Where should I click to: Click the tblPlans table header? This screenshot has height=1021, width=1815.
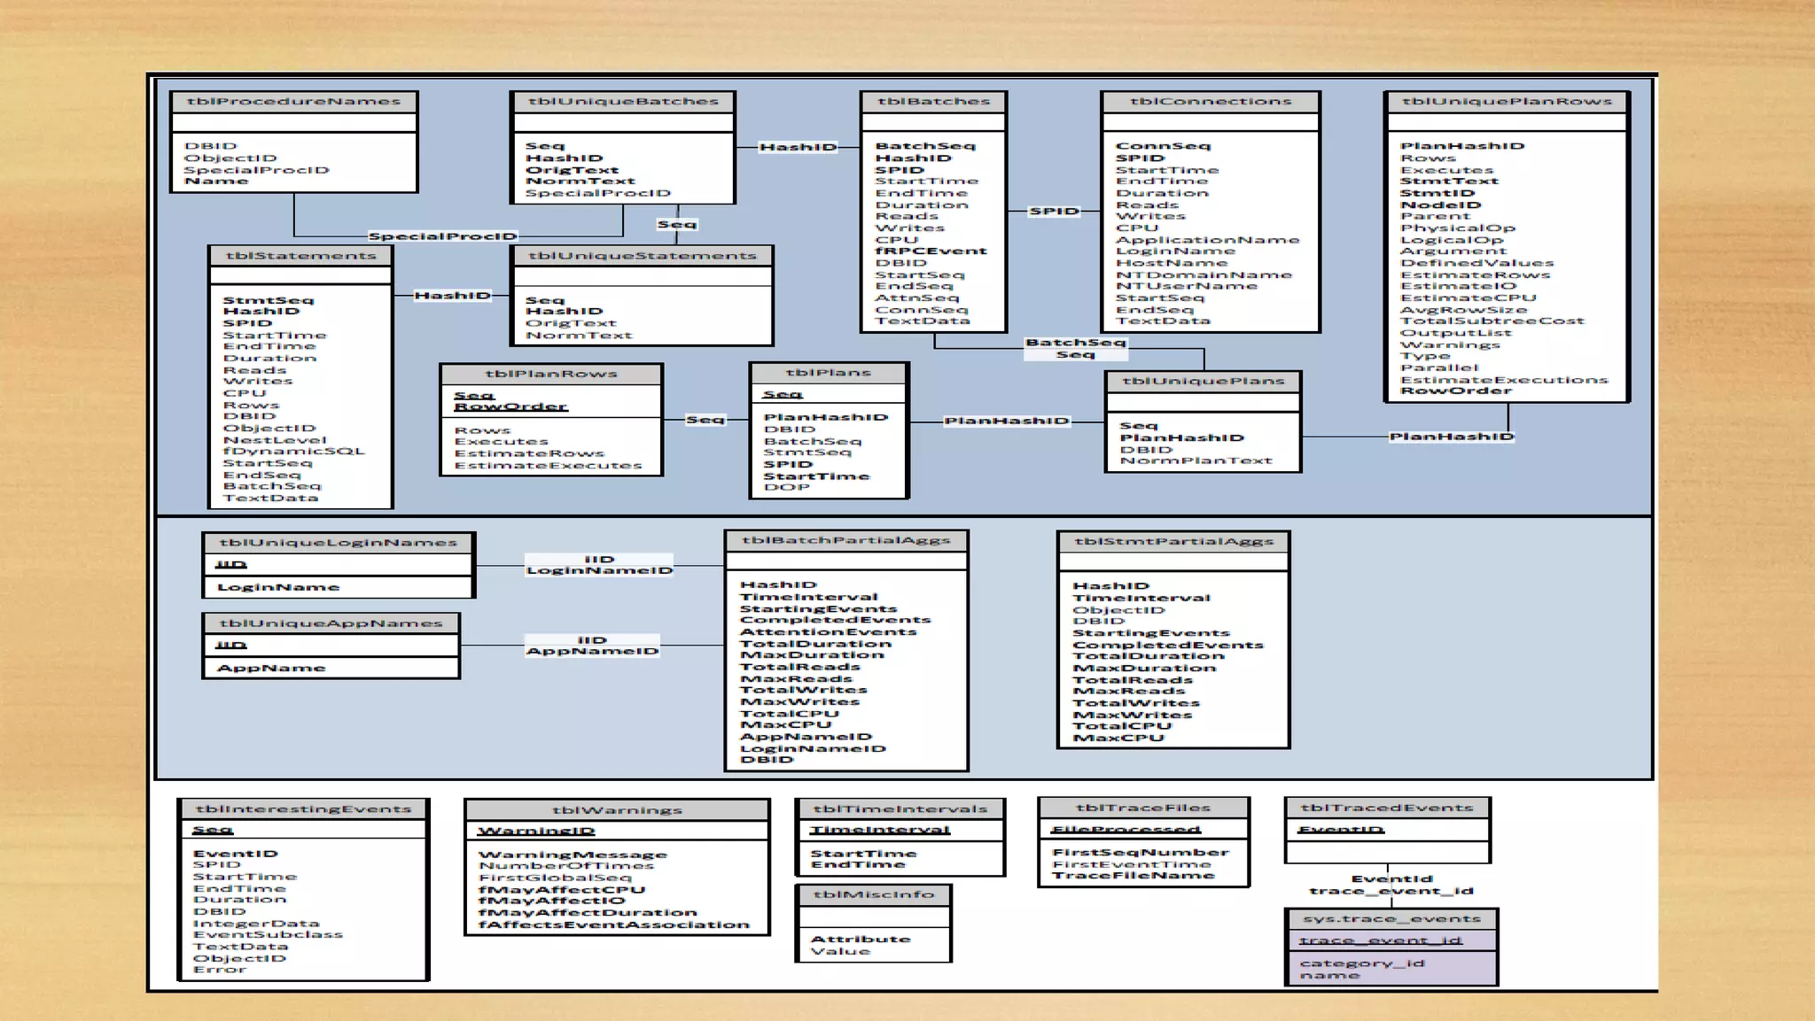[x=829, y=373]
